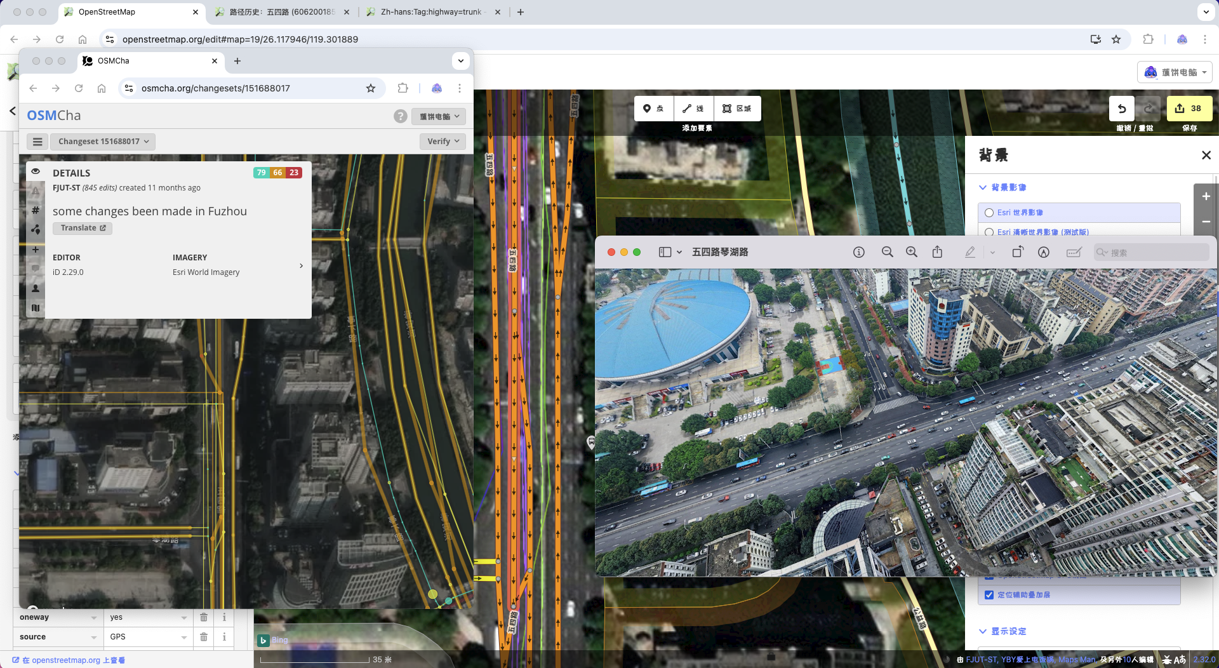The width and height of the screenshot is (1219, 668).
Task: Rotate image in Preview toolbar
Action: click(1017, 252)
